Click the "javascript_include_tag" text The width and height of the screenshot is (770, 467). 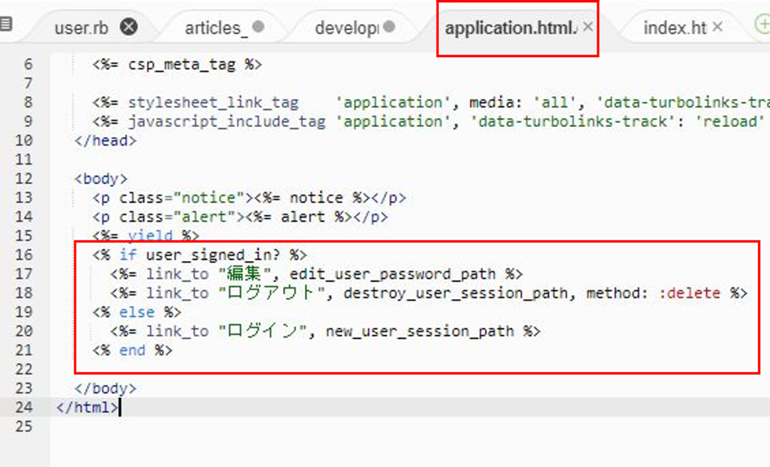click(x=227, y=122)
